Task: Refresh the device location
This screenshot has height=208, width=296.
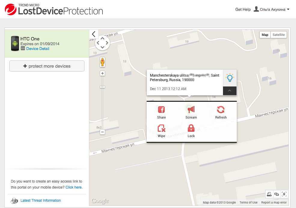Action: 221,110
